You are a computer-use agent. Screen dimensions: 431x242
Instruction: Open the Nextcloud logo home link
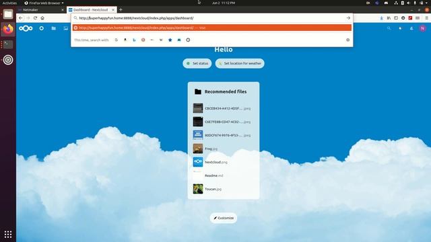point(26,28)
